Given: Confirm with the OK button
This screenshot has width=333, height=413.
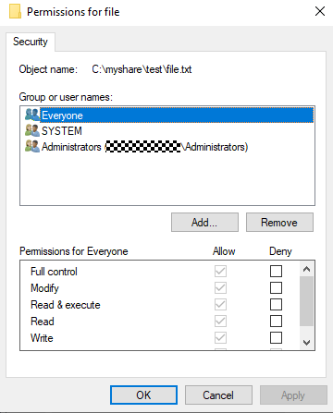Looking at the screenshot, I should click(x=143, y=395).
